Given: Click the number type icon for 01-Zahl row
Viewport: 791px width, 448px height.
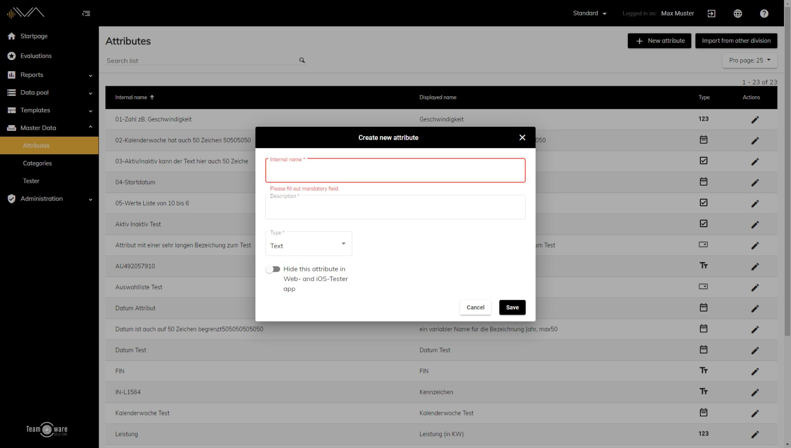Looking at the screenshot, I should pyautogui.click(x=703, y=119).
